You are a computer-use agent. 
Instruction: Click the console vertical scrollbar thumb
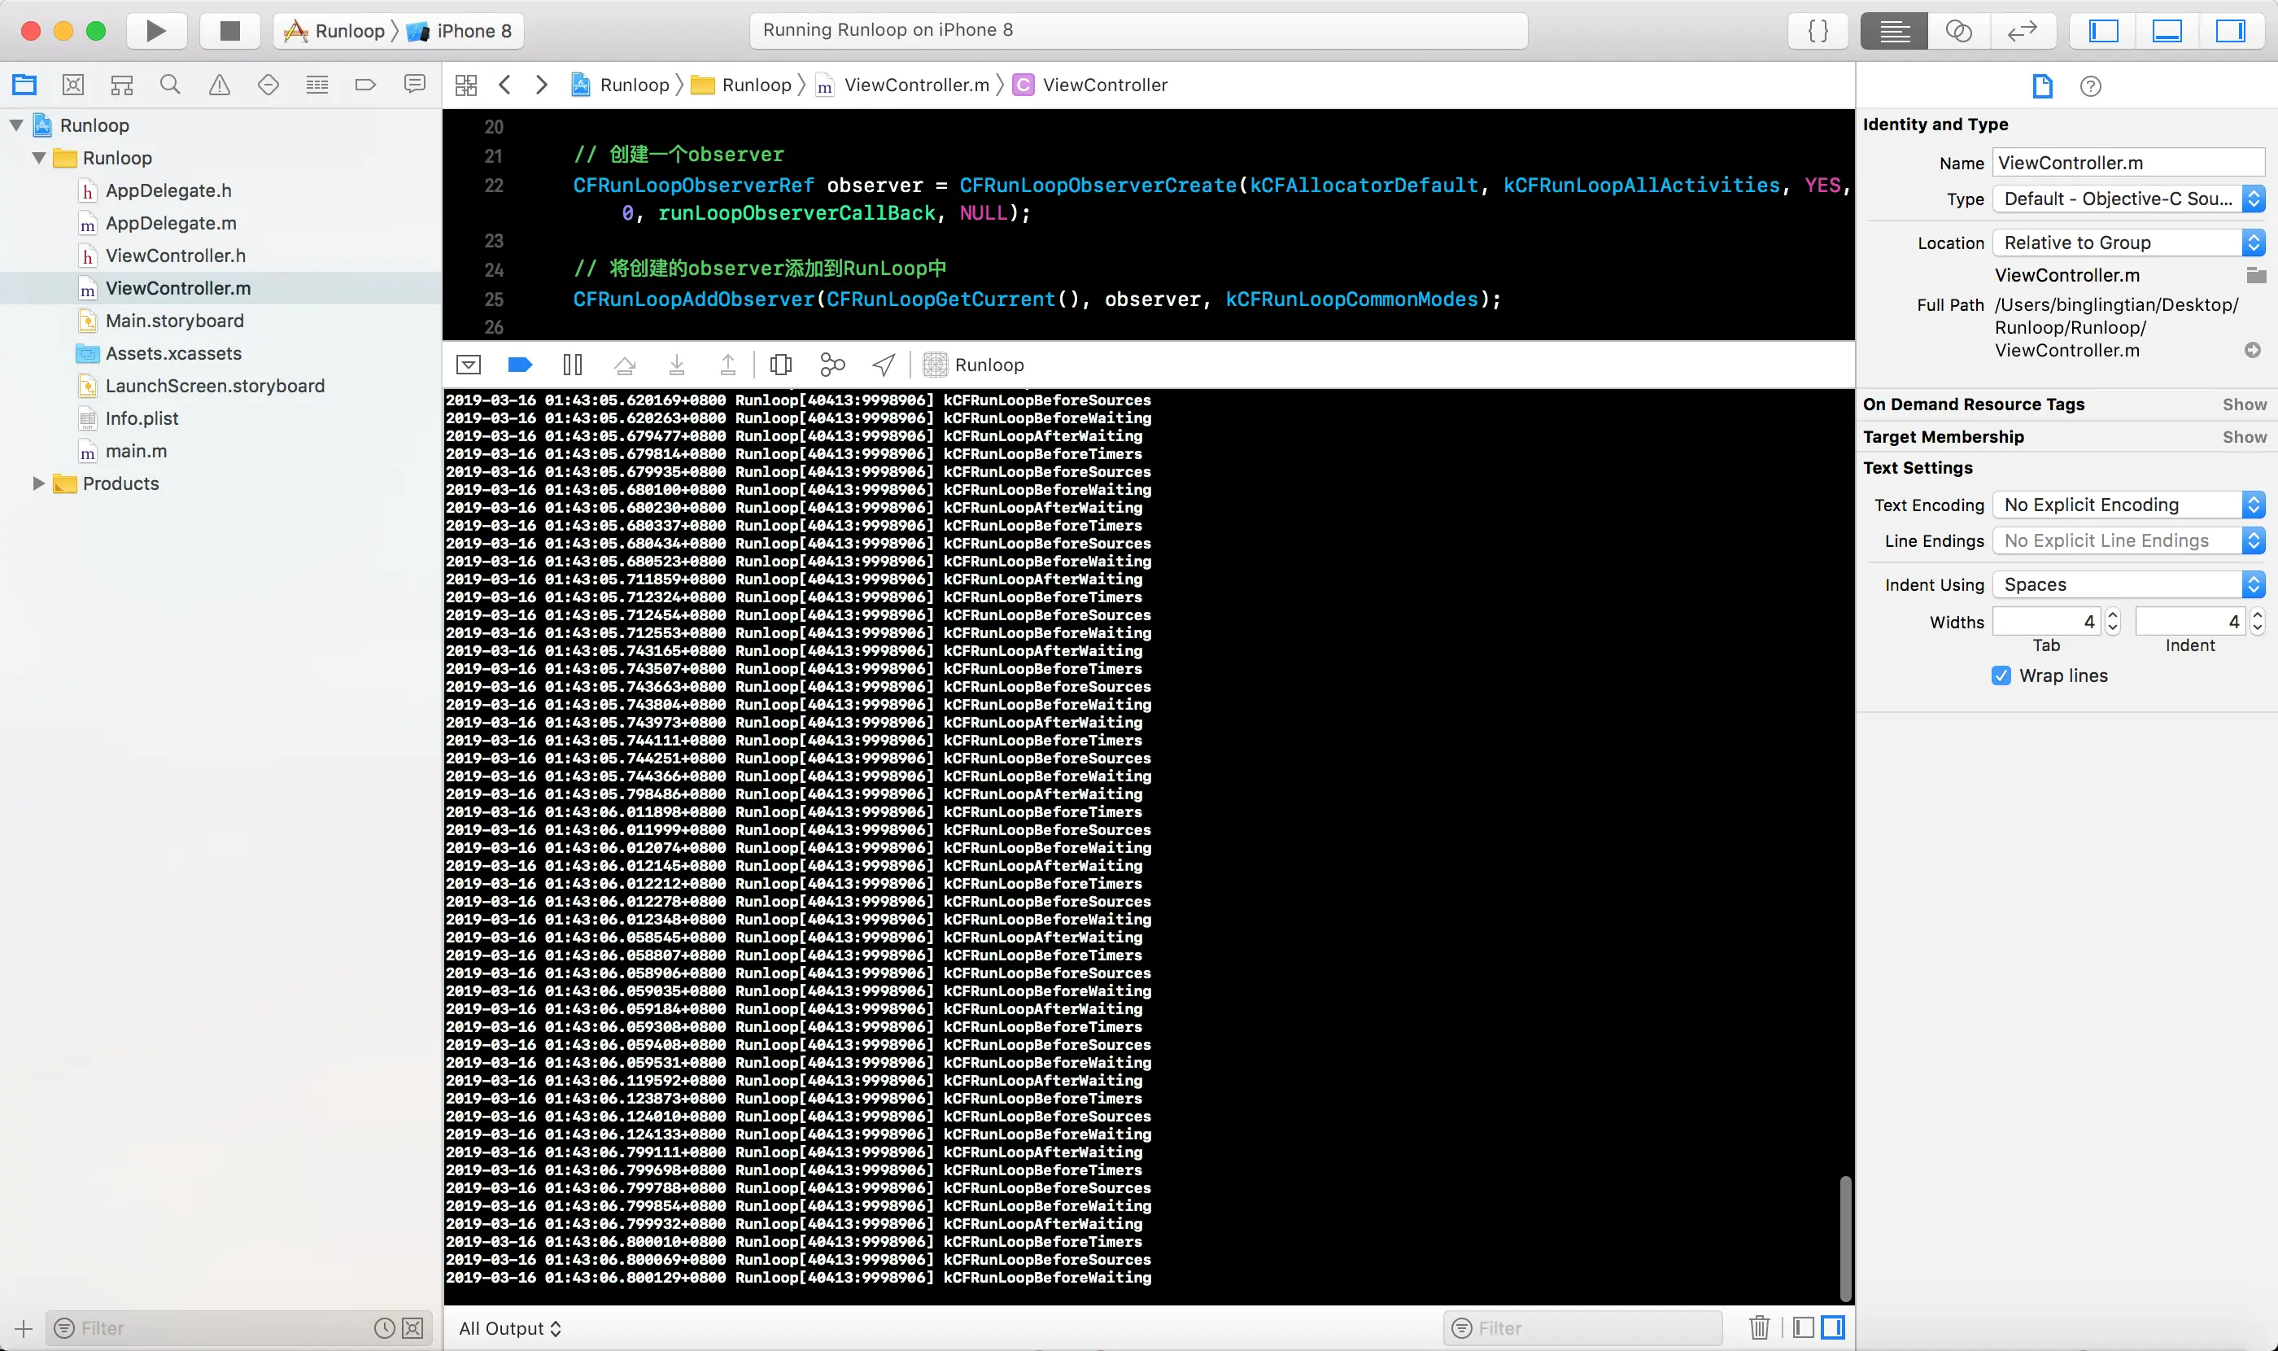pyautogui.click(x=1845, y=1238)
